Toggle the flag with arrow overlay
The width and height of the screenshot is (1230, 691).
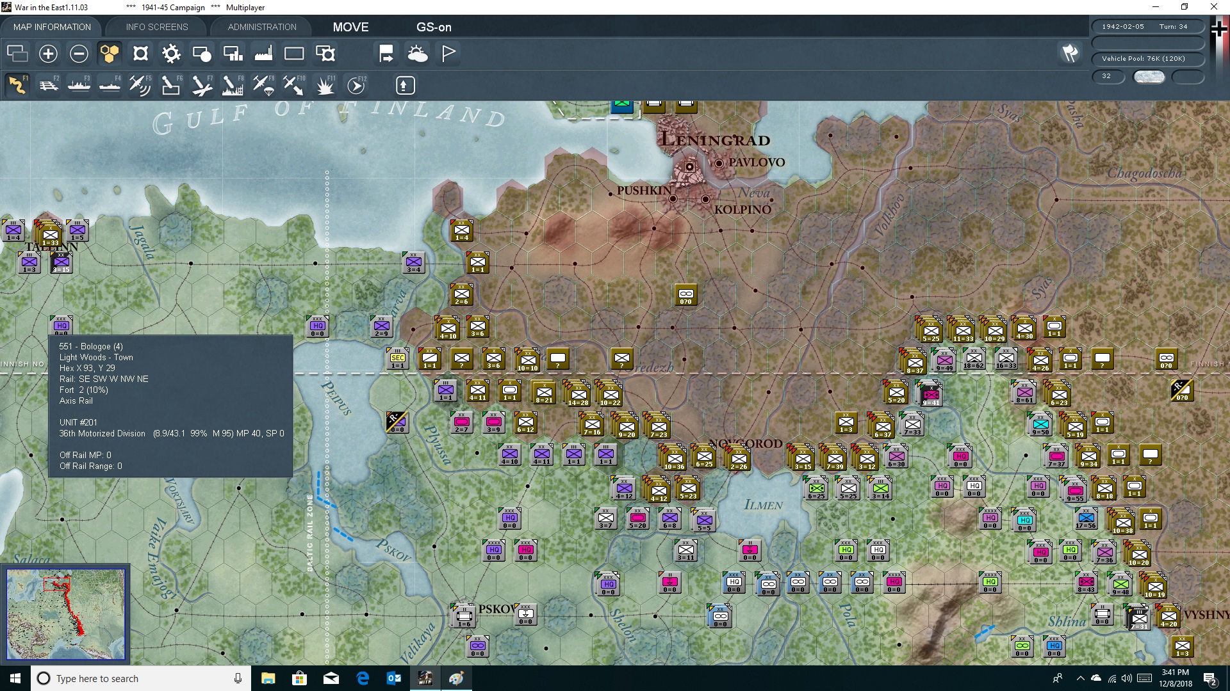(x=386, y=54)
